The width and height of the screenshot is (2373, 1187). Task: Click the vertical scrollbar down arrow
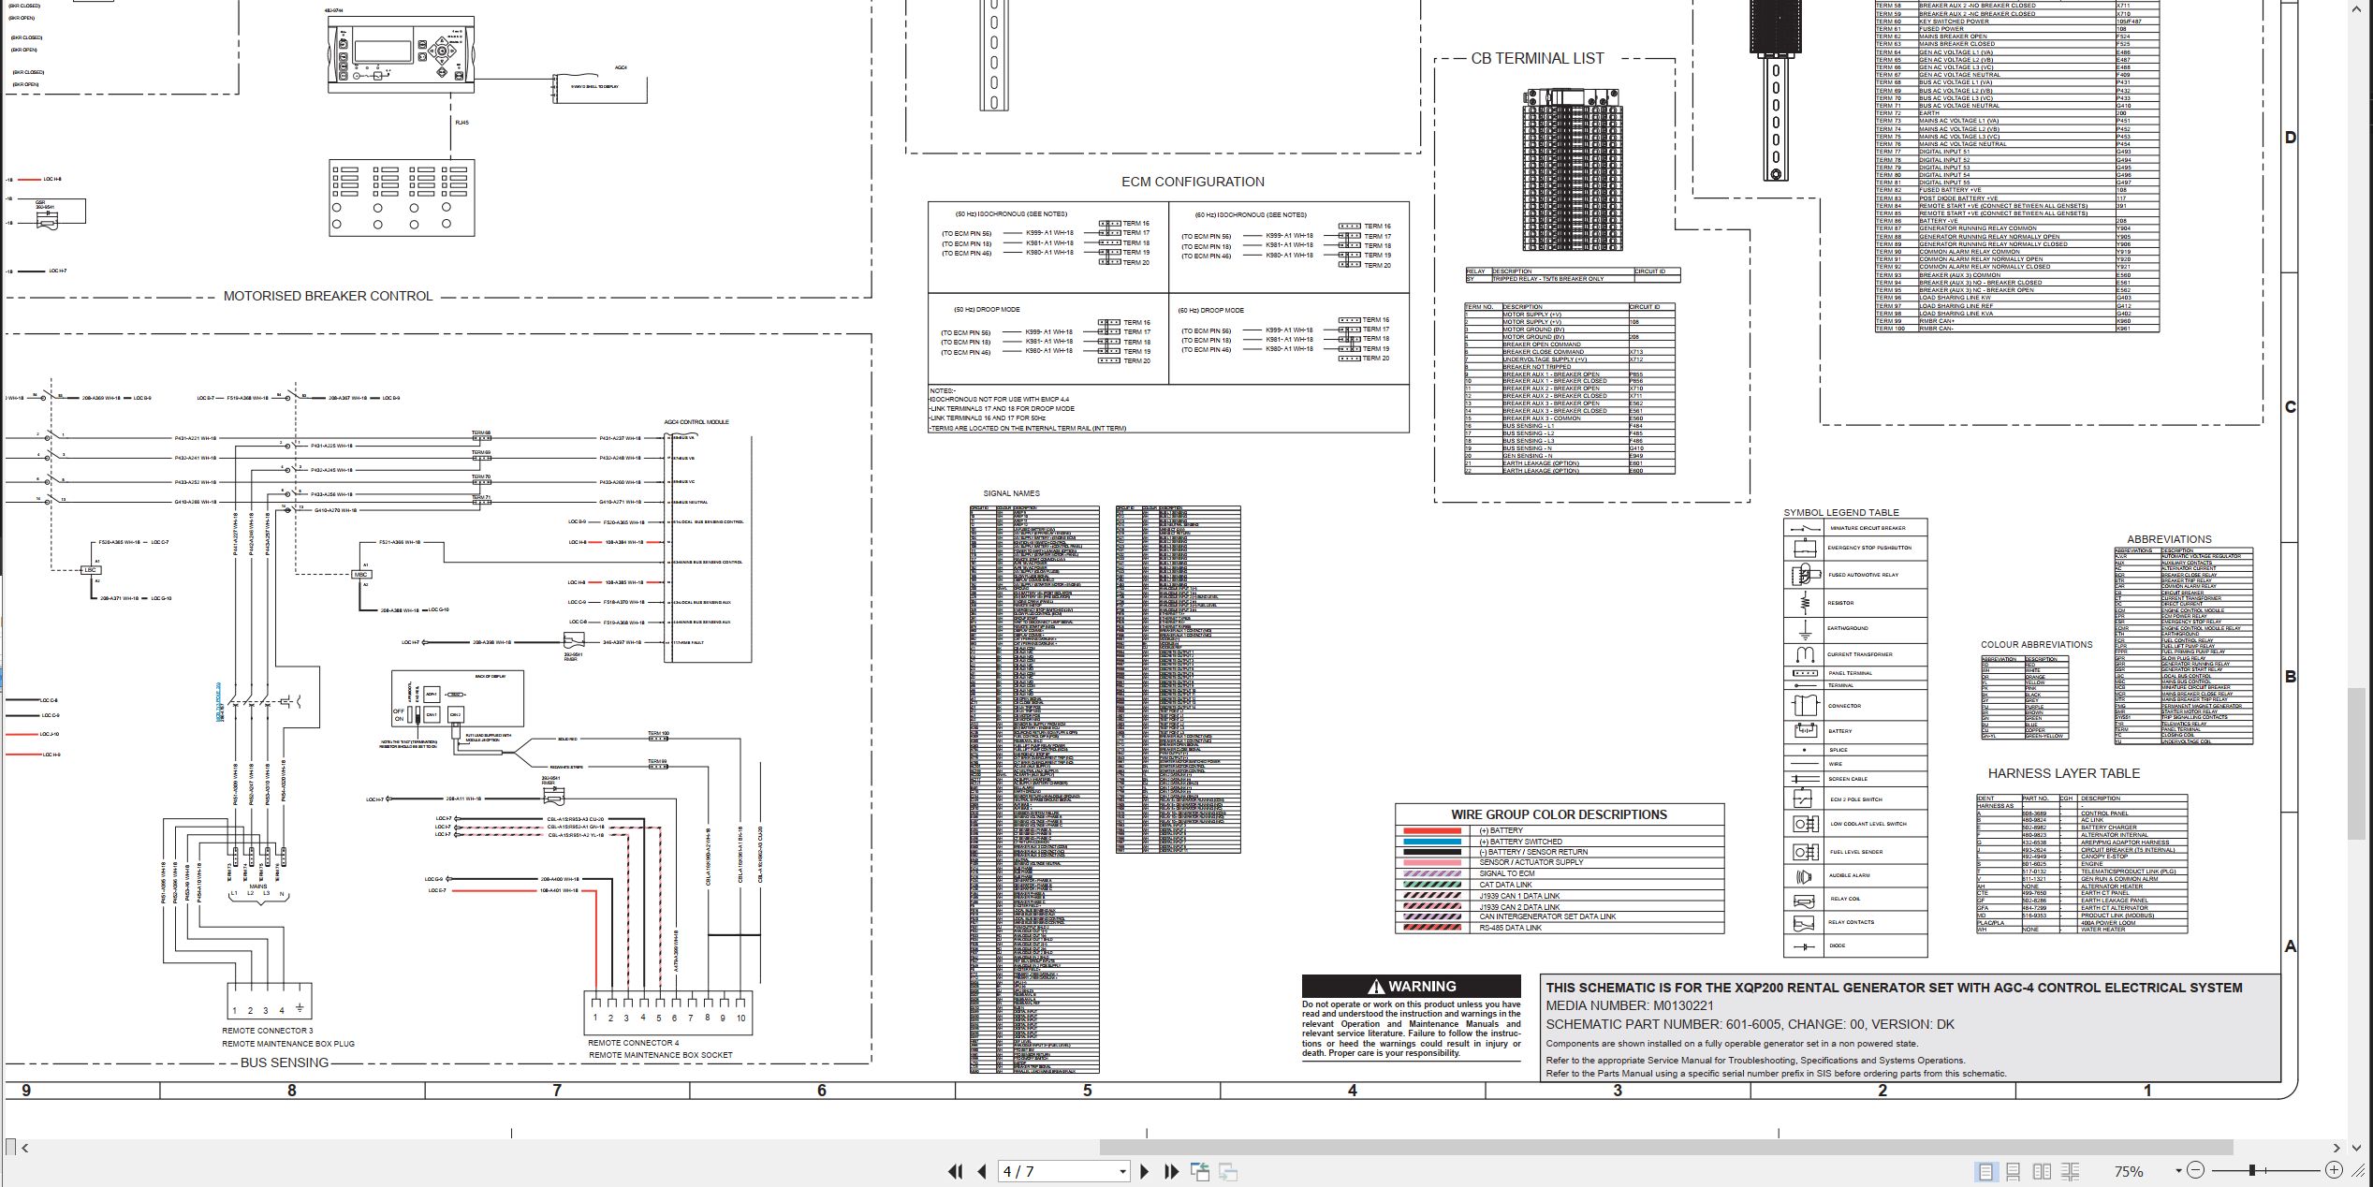point(2357,1148)
